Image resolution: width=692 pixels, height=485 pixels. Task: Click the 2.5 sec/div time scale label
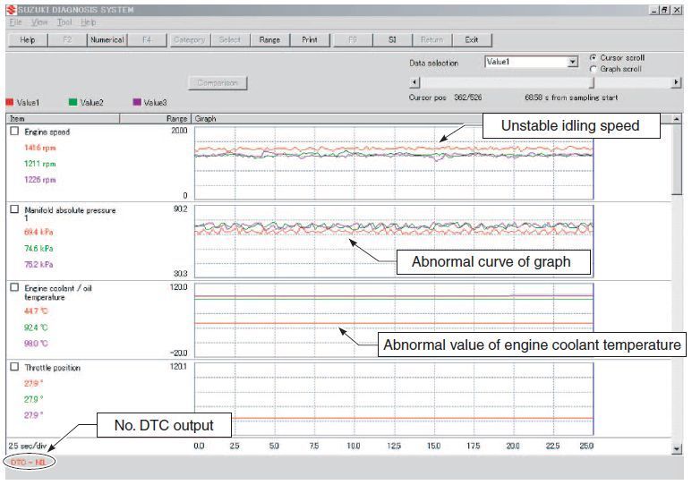point(28,446)
